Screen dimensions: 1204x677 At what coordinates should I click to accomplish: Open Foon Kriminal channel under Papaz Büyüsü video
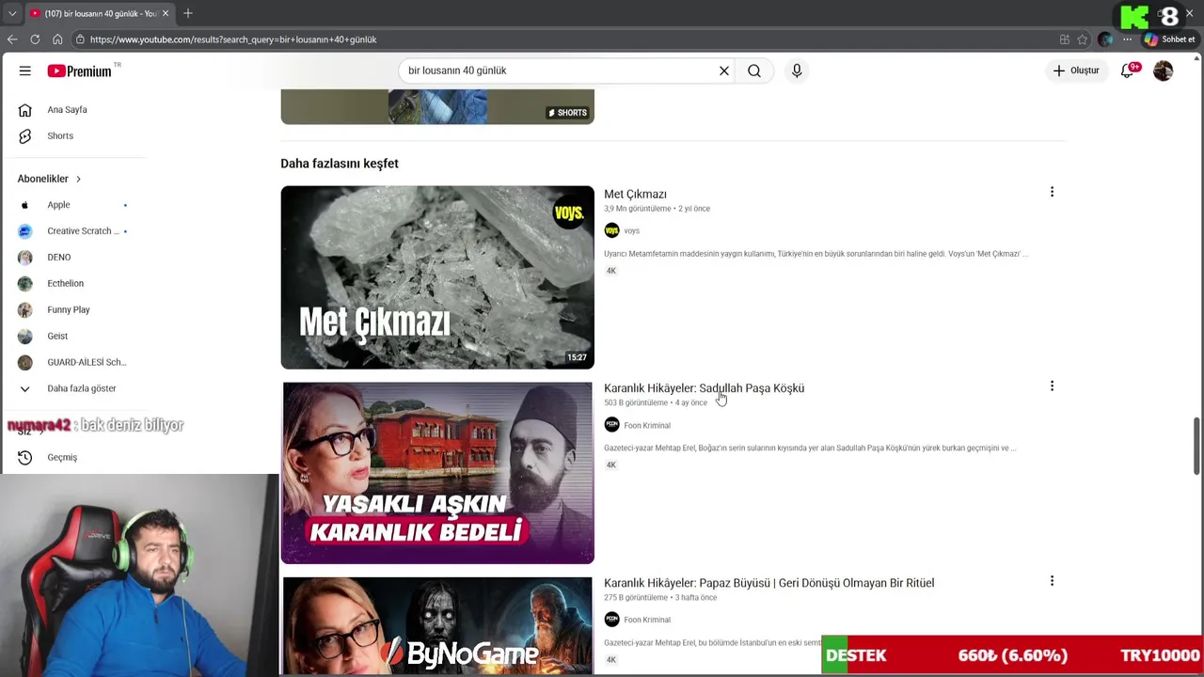click(647, 621)
